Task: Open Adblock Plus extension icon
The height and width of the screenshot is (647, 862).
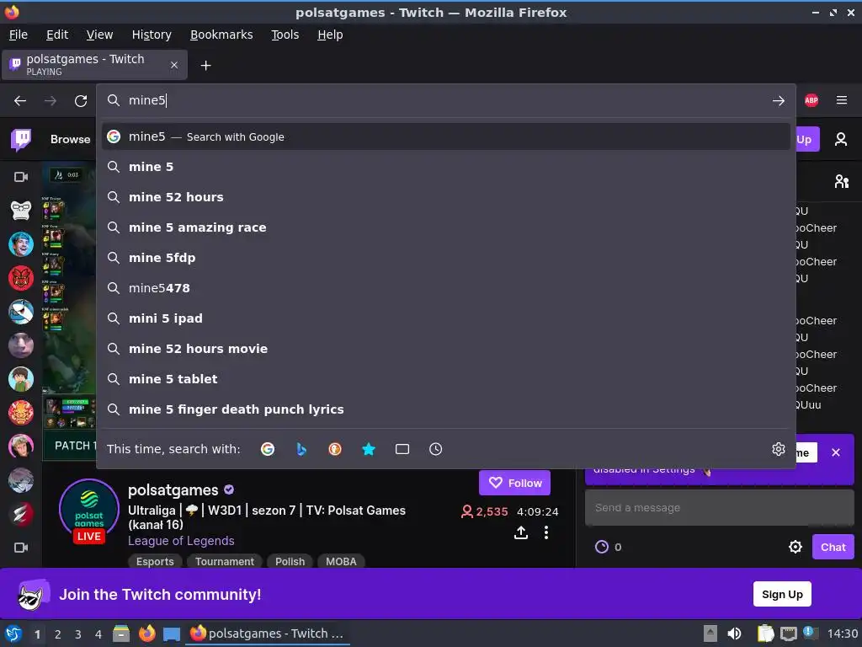Action: [x=811, y=100]
